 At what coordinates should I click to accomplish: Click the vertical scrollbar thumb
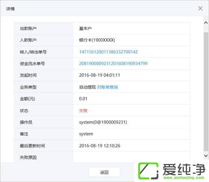[206, 92]
